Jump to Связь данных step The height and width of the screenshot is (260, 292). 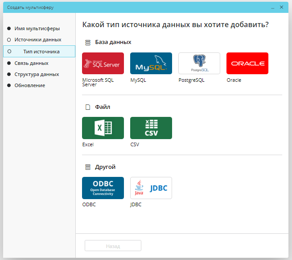31,63
